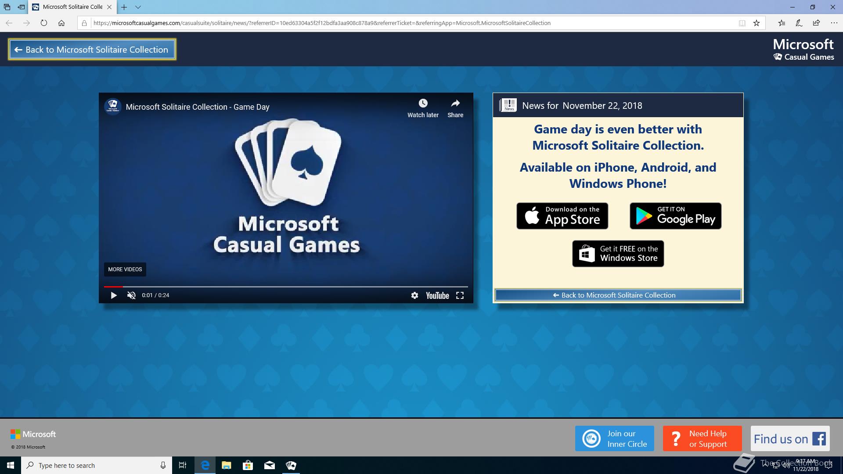The height and width of the screenshot is (474, 843).
Task: Open the favorites hub
Action: point(782,23)
